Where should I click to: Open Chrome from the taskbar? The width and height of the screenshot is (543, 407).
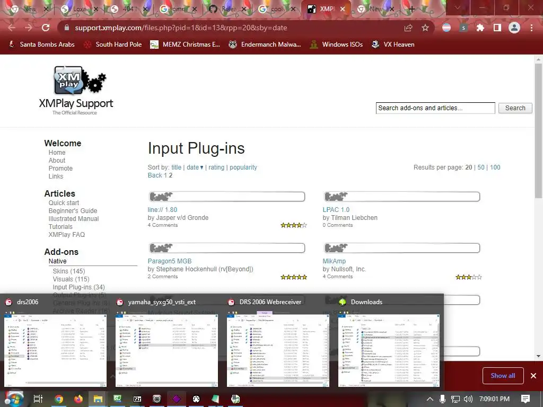59,399
